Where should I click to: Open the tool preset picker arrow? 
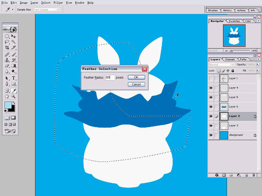pyautogui.click(x=13, y=10)
